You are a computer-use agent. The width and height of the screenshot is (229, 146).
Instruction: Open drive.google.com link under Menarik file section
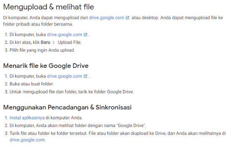tap(65, 76)
